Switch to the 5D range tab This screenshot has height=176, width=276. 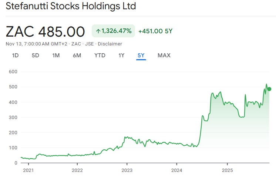coord(36,55)
